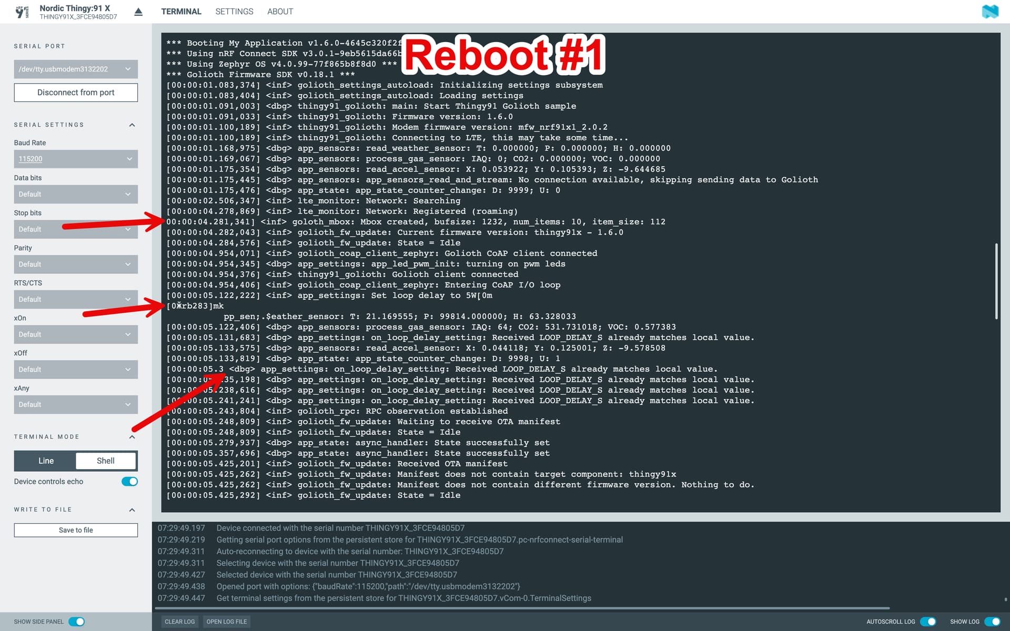Switch to the Settings tab
1010x631 pixels.
[234, 12]
